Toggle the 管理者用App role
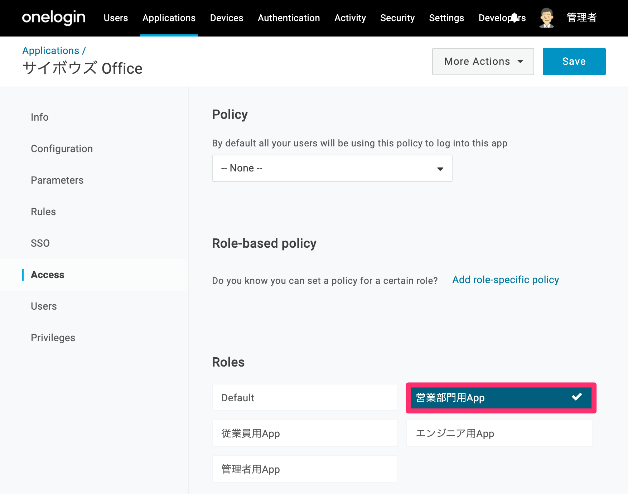This screenshot has height=494, width=628. [305, 469]
